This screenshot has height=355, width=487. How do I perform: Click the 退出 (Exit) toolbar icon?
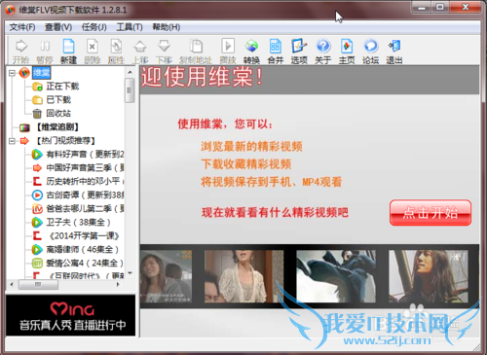pyautogui.click(x=394, y=51)
